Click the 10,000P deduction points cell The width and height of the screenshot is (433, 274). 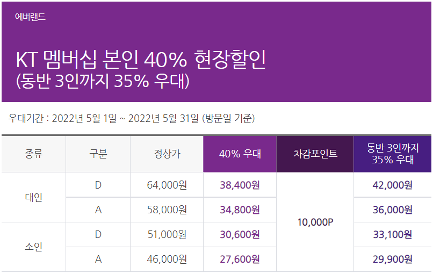[315, 222]
